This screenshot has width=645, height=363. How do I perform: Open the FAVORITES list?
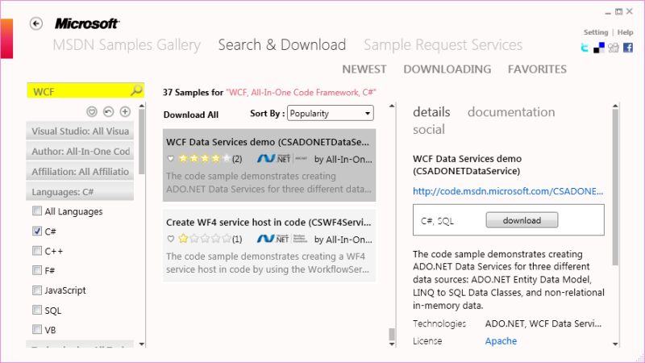[537, 69]
